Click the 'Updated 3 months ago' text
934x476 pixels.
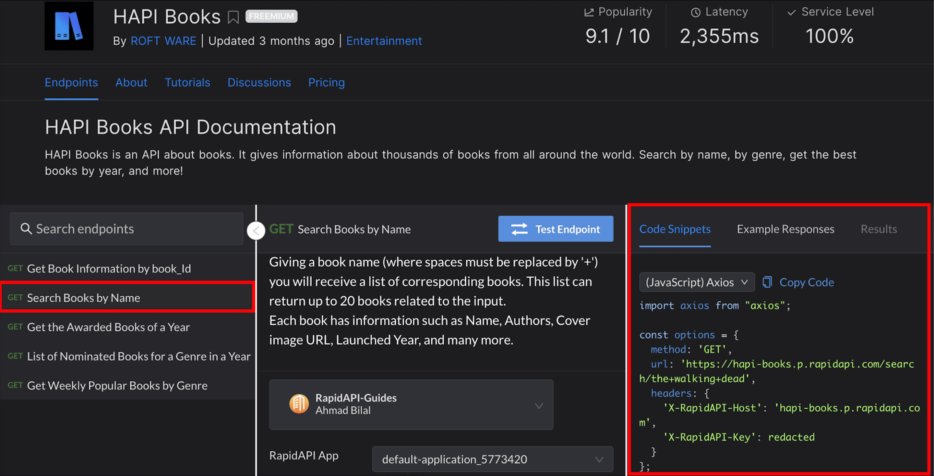click(271, 41)
